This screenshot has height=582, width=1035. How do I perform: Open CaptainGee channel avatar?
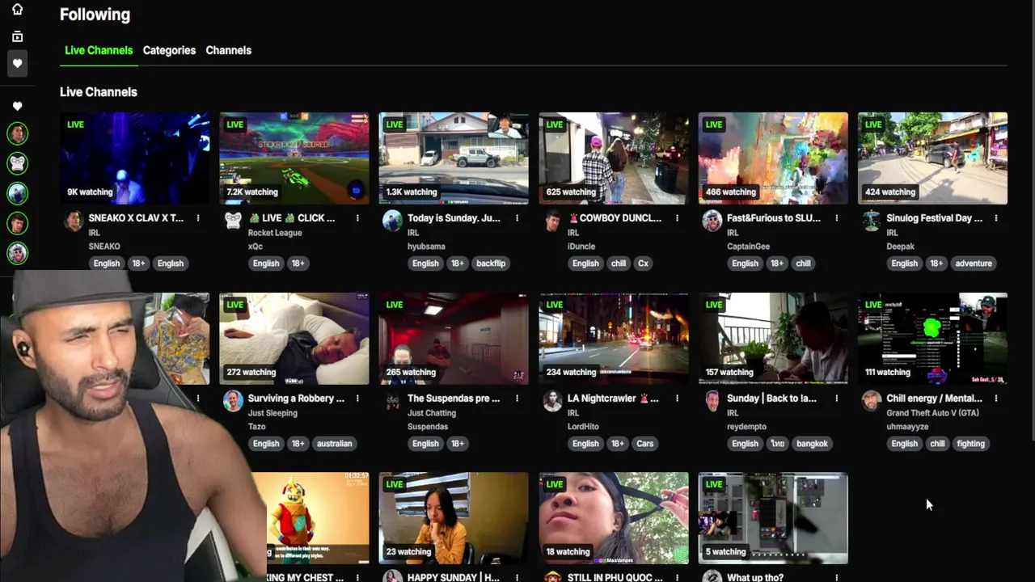coord(712,221)
